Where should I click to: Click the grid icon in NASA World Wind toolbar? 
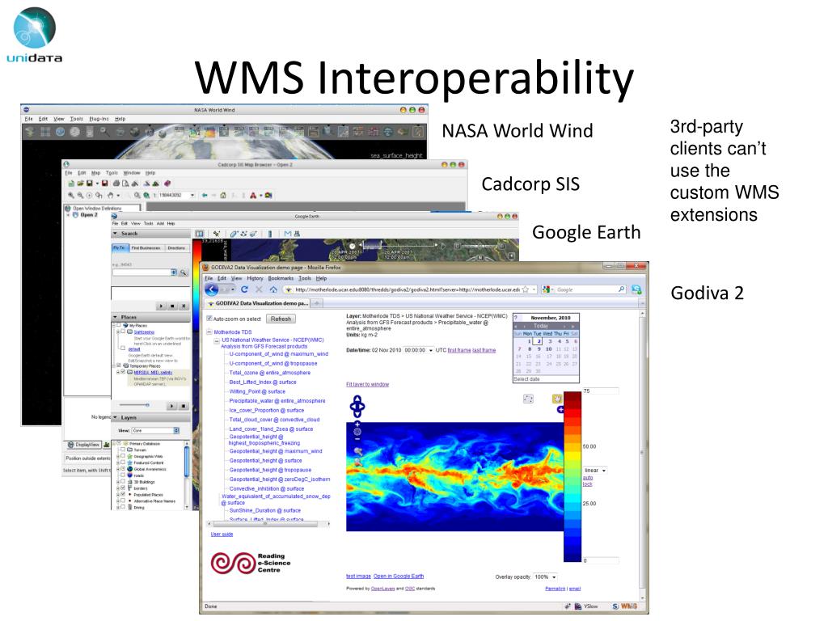45,132
